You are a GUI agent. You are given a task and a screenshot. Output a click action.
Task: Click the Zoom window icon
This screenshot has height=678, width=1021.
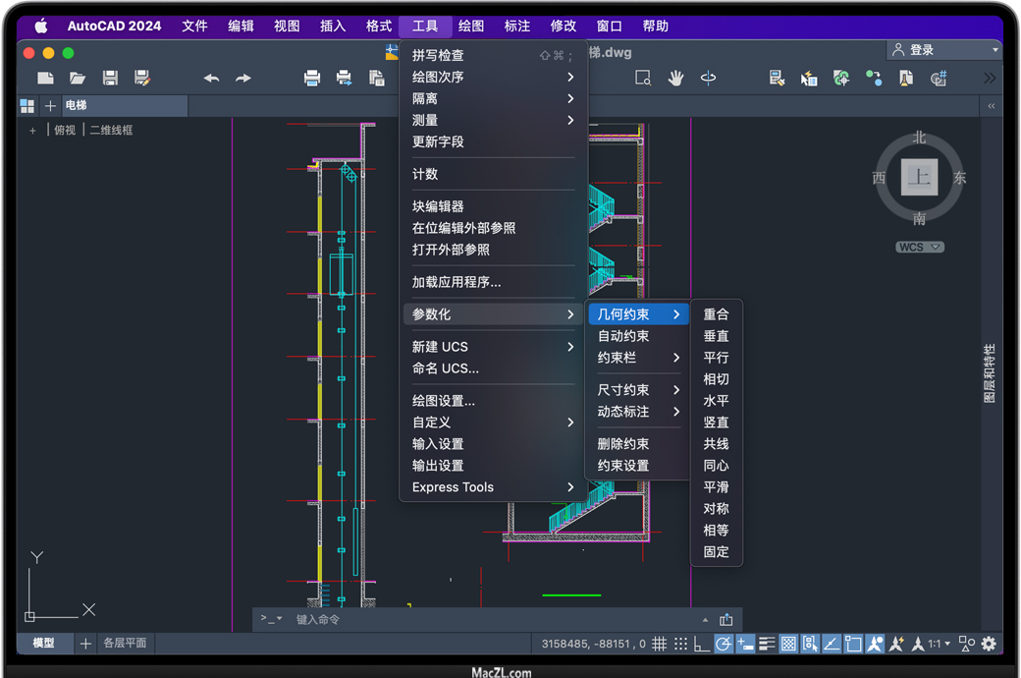tap(643, 78)
